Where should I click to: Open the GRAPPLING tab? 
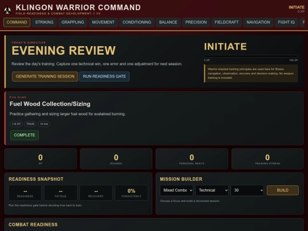[72, 22]
